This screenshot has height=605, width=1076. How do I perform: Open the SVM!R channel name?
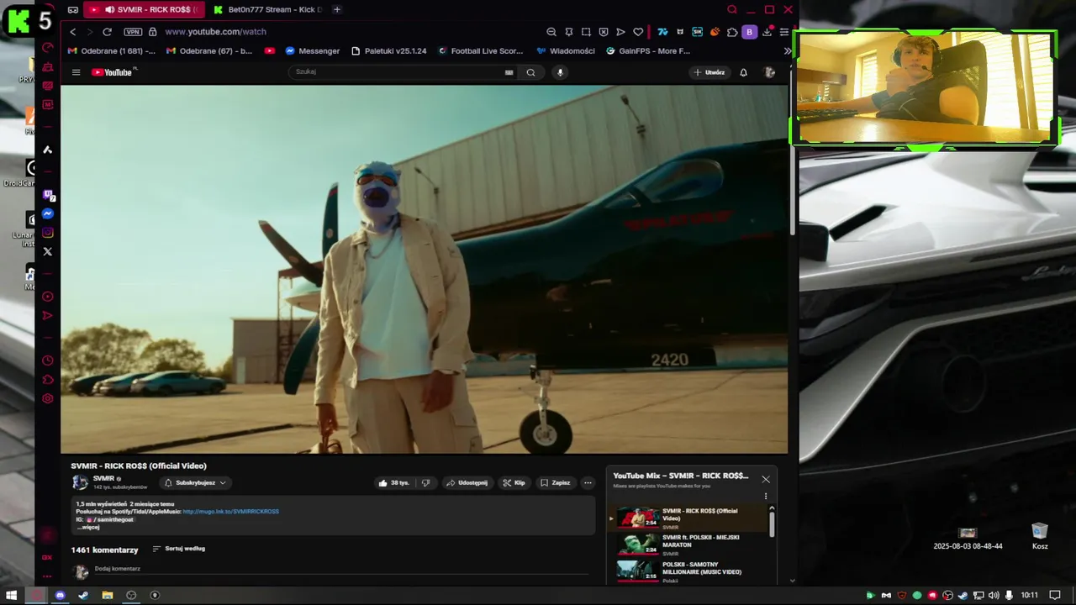[104, 478]
